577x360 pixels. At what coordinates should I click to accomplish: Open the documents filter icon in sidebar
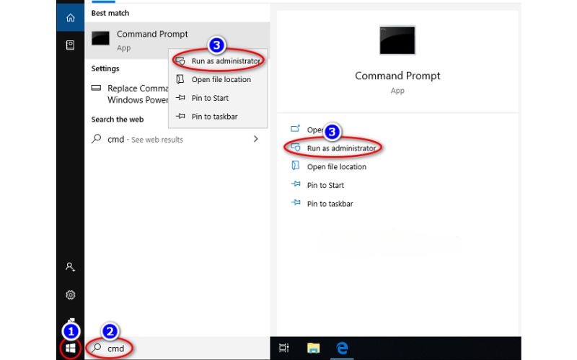[x=70, y=45]
